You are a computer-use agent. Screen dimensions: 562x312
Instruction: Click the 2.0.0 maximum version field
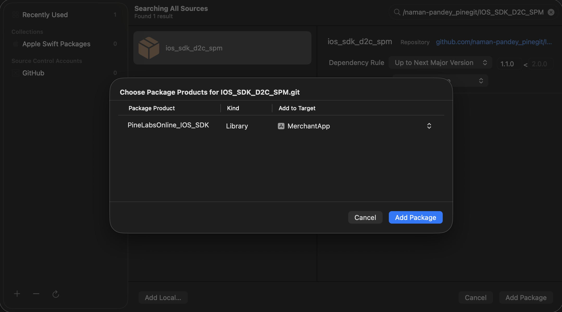[541, 64]
